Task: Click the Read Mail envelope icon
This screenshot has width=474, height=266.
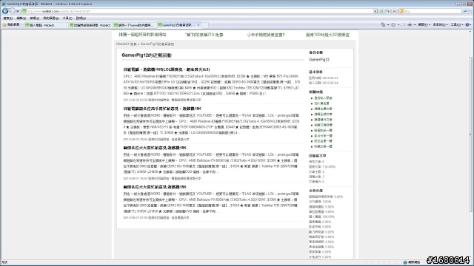Action: point(403,24)
